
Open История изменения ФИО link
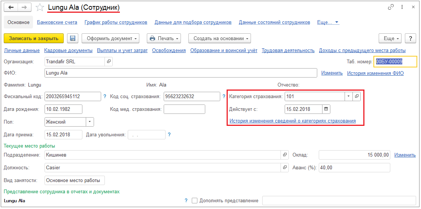[375, 73]
